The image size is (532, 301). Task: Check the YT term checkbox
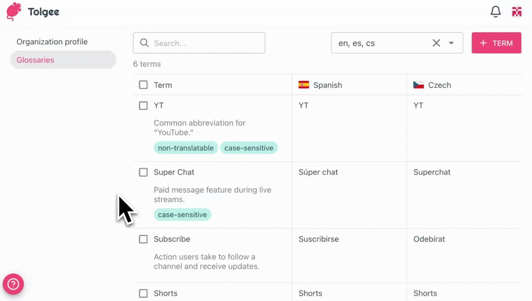point(143,106)
